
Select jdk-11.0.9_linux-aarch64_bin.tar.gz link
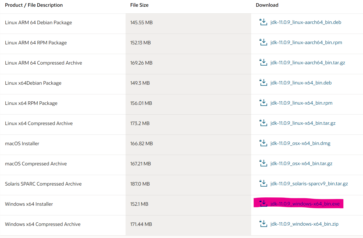(x=308, y=63)
